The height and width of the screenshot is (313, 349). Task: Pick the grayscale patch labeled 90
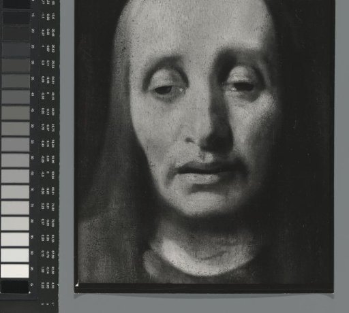(15, 255)
